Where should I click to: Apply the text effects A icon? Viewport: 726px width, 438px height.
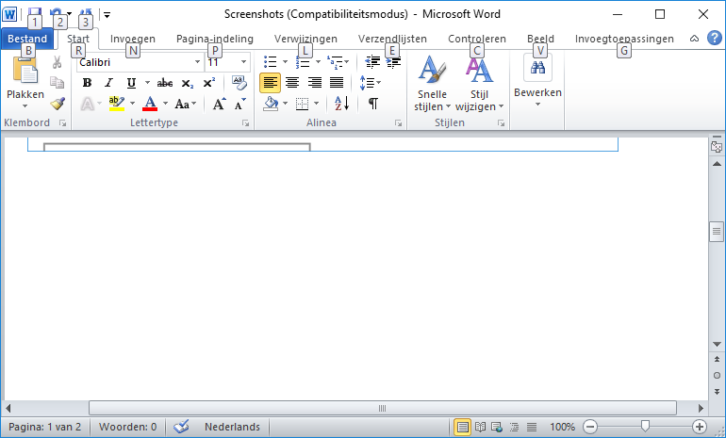pos(87,104)
